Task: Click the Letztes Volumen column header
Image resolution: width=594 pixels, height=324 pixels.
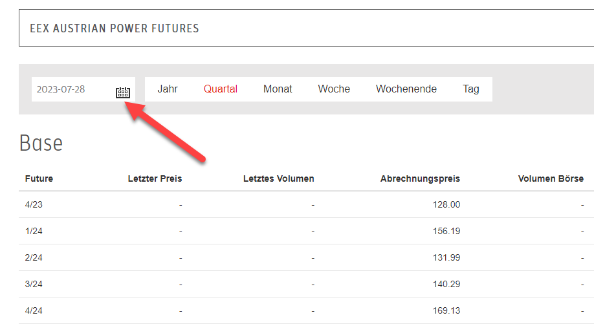Action: click(278, 178)
